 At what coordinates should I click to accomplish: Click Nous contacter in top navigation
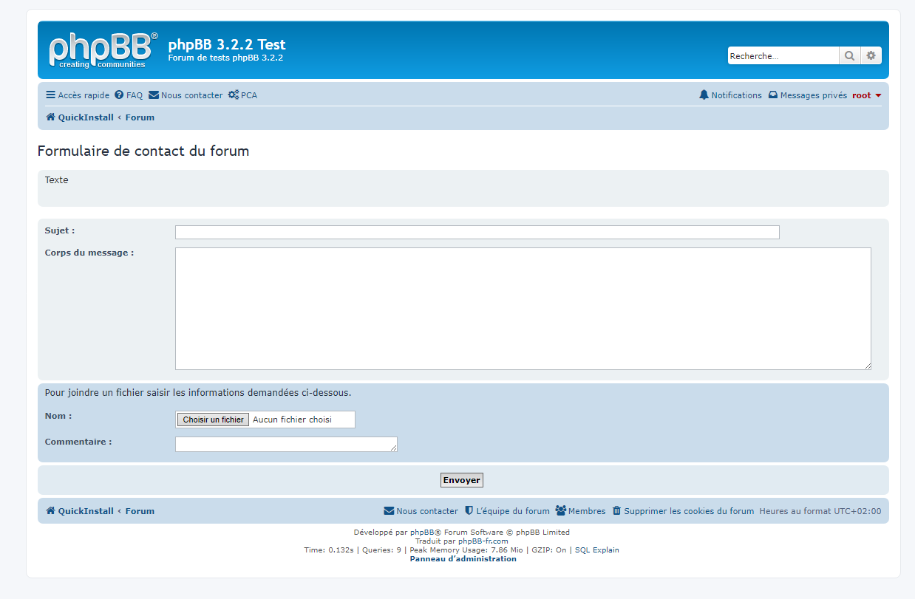click(186, 95)
